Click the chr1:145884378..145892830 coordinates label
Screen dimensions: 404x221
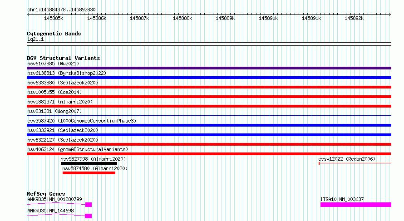pyautogui.click(x=61, y=10)
